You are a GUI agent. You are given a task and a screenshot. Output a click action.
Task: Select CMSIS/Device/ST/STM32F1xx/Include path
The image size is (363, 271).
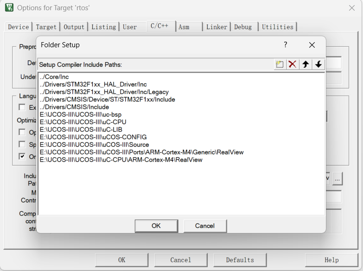tap(107, 100)
